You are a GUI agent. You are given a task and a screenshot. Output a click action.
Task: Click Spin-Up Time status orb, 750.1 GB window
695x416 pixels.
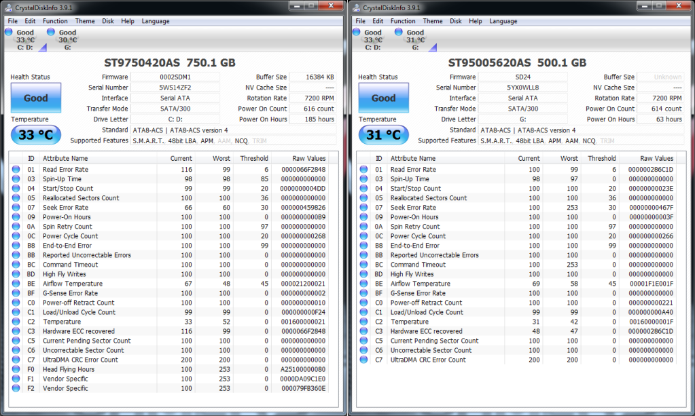[x=16, y=178]
